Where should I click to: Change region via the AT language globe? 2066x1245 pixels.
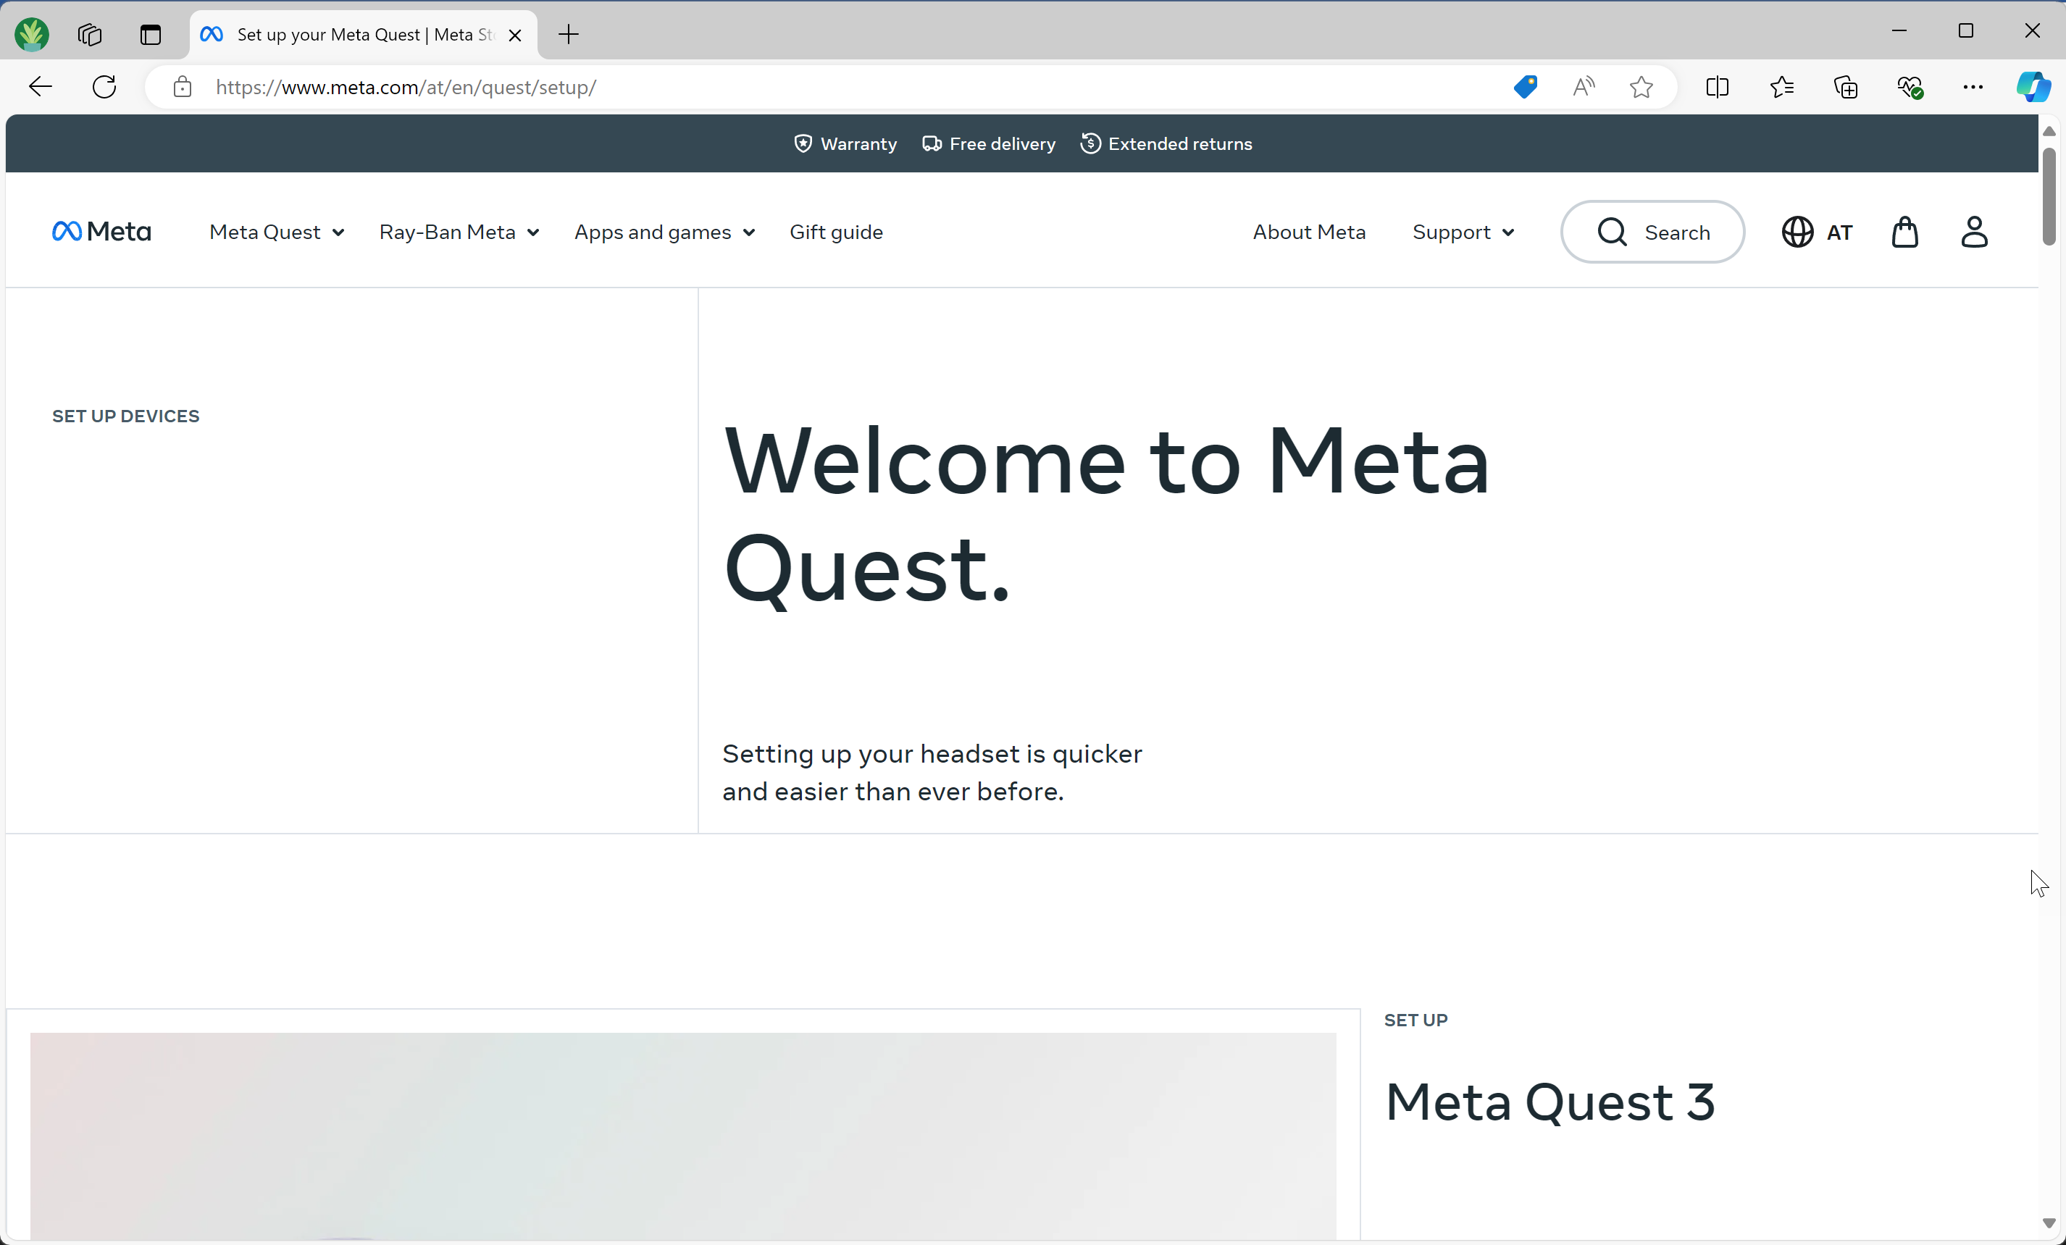pos(1816,232)
